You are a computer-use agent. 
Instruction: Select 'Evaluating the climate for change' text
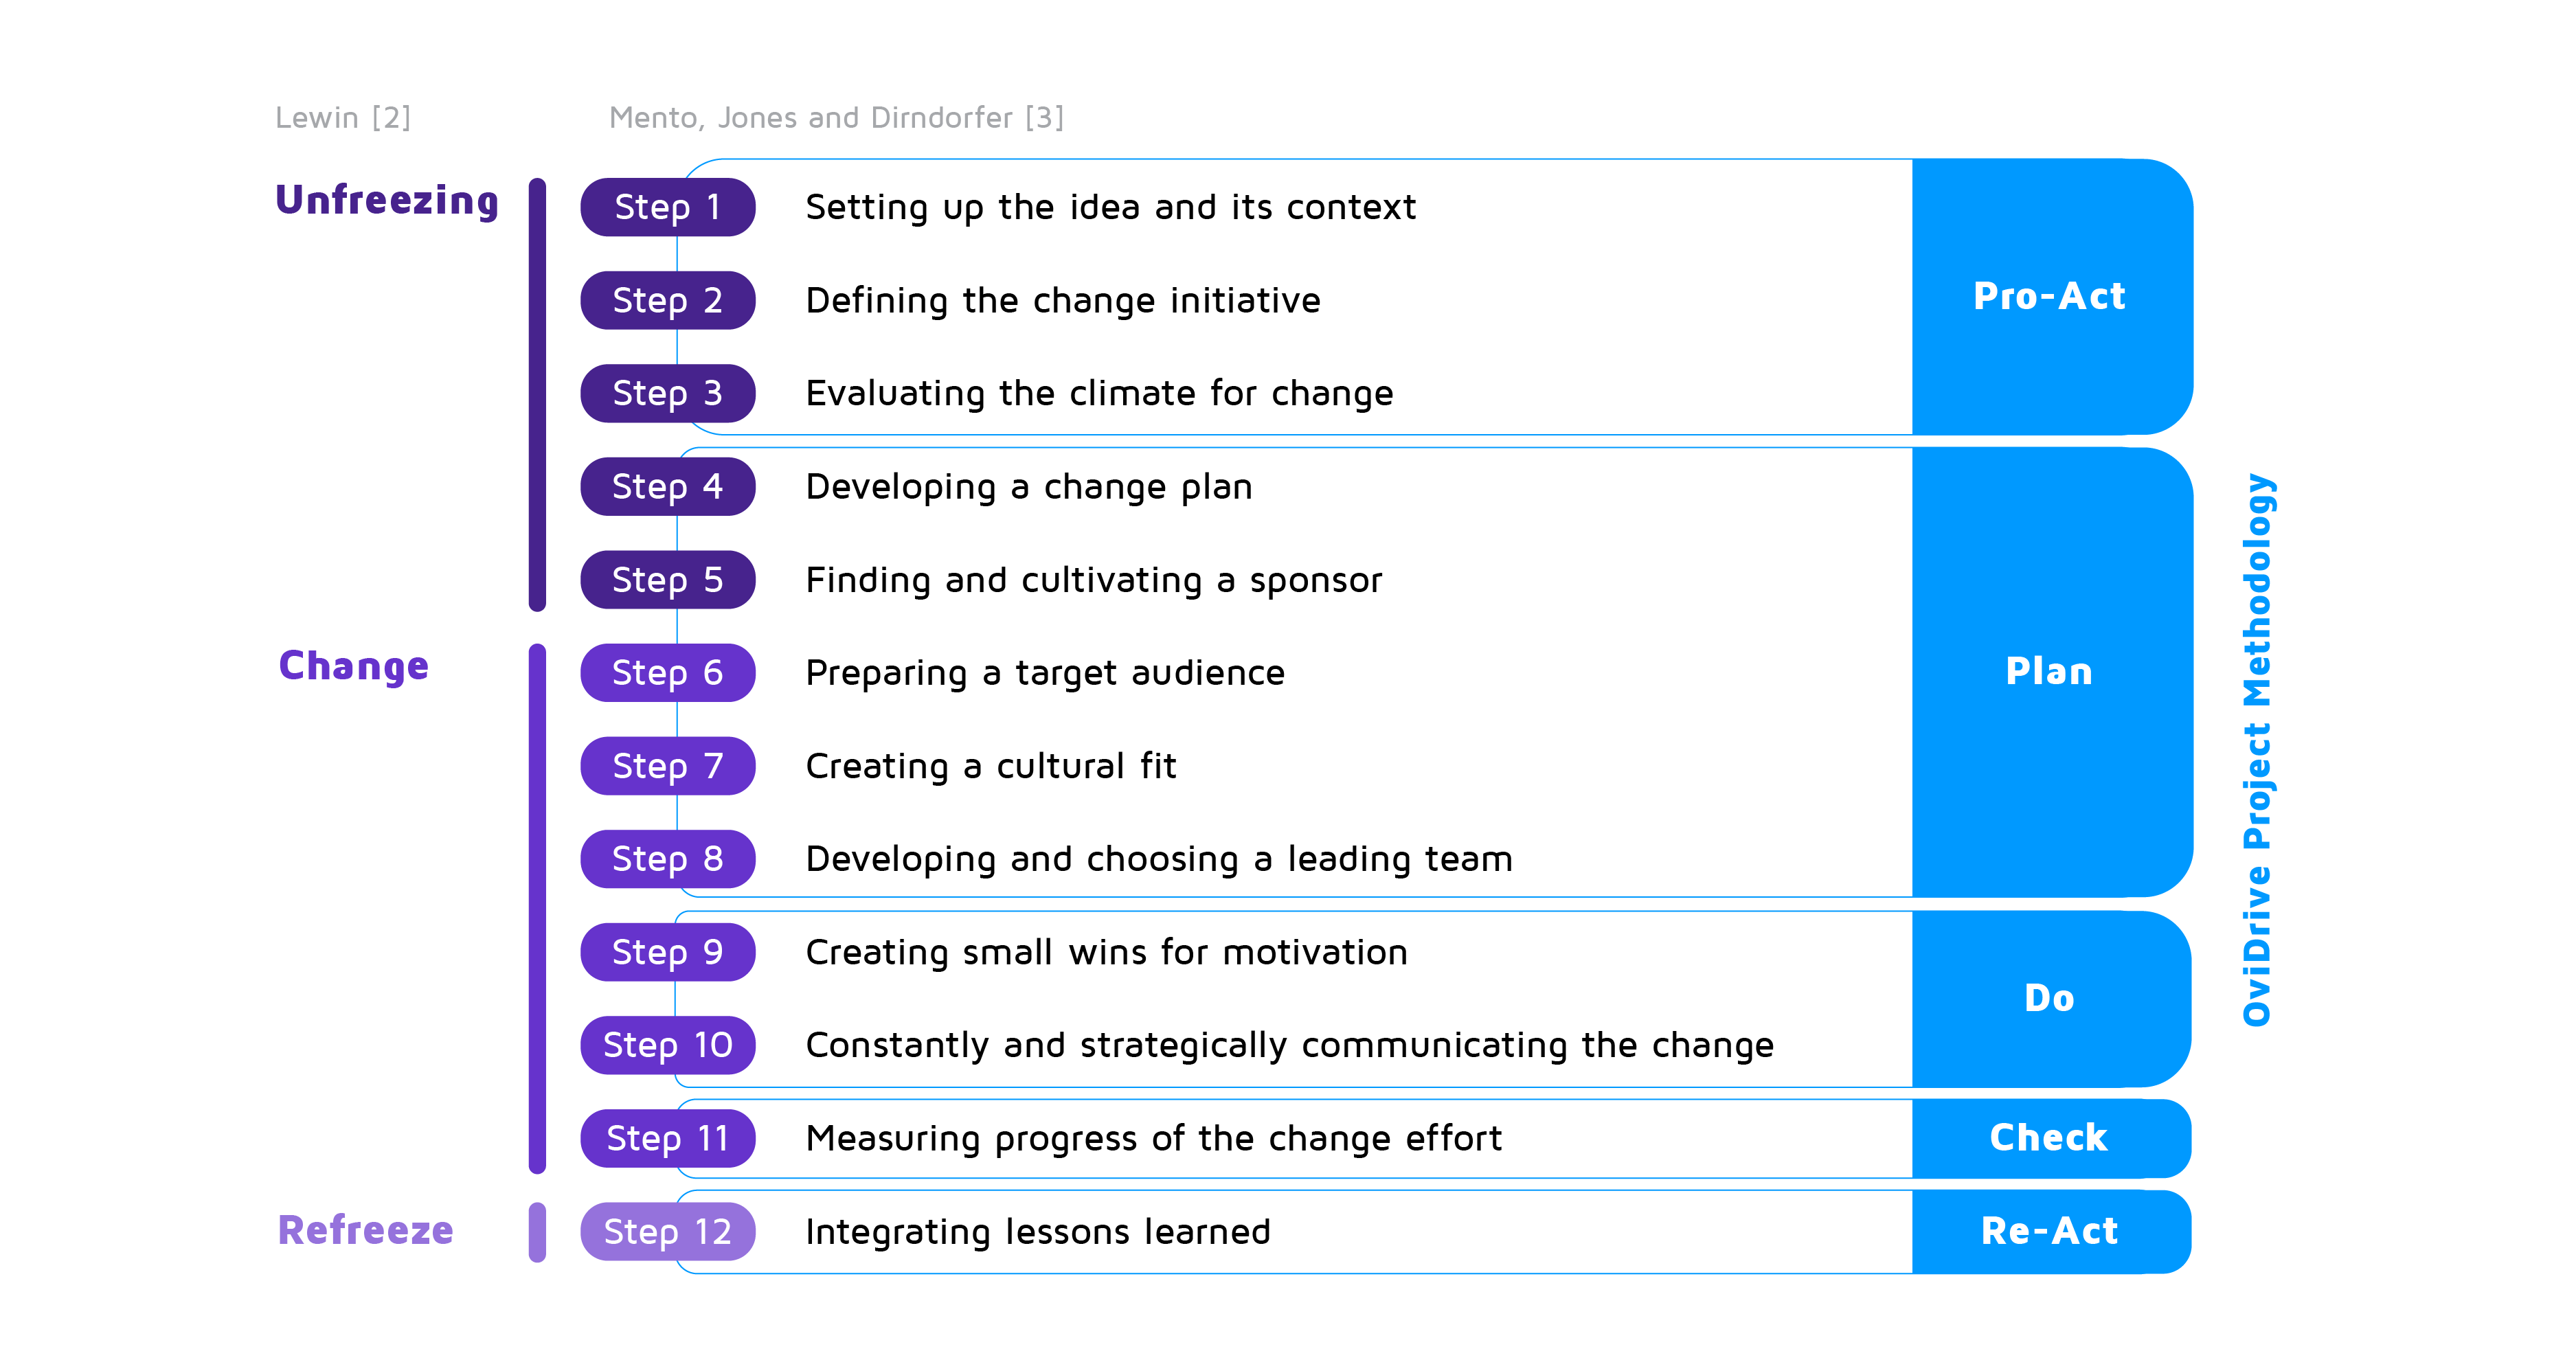[x=1099, y=394]
